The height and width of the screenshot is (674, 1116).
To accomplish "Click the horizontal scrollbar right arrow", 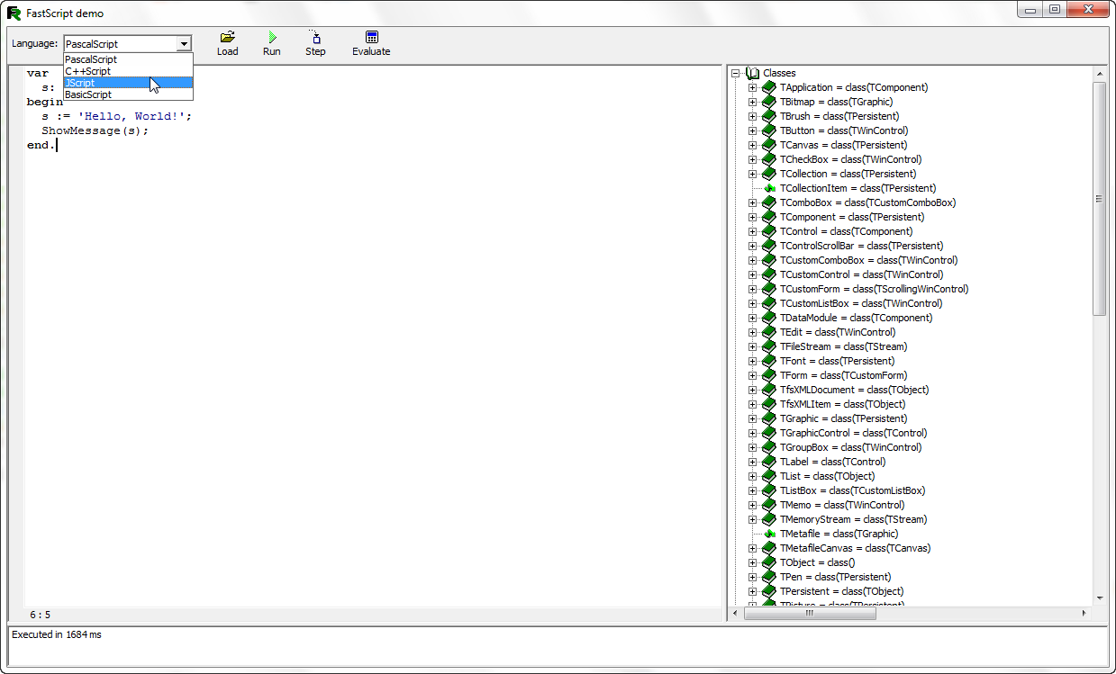I will [x=1084, y=613].
